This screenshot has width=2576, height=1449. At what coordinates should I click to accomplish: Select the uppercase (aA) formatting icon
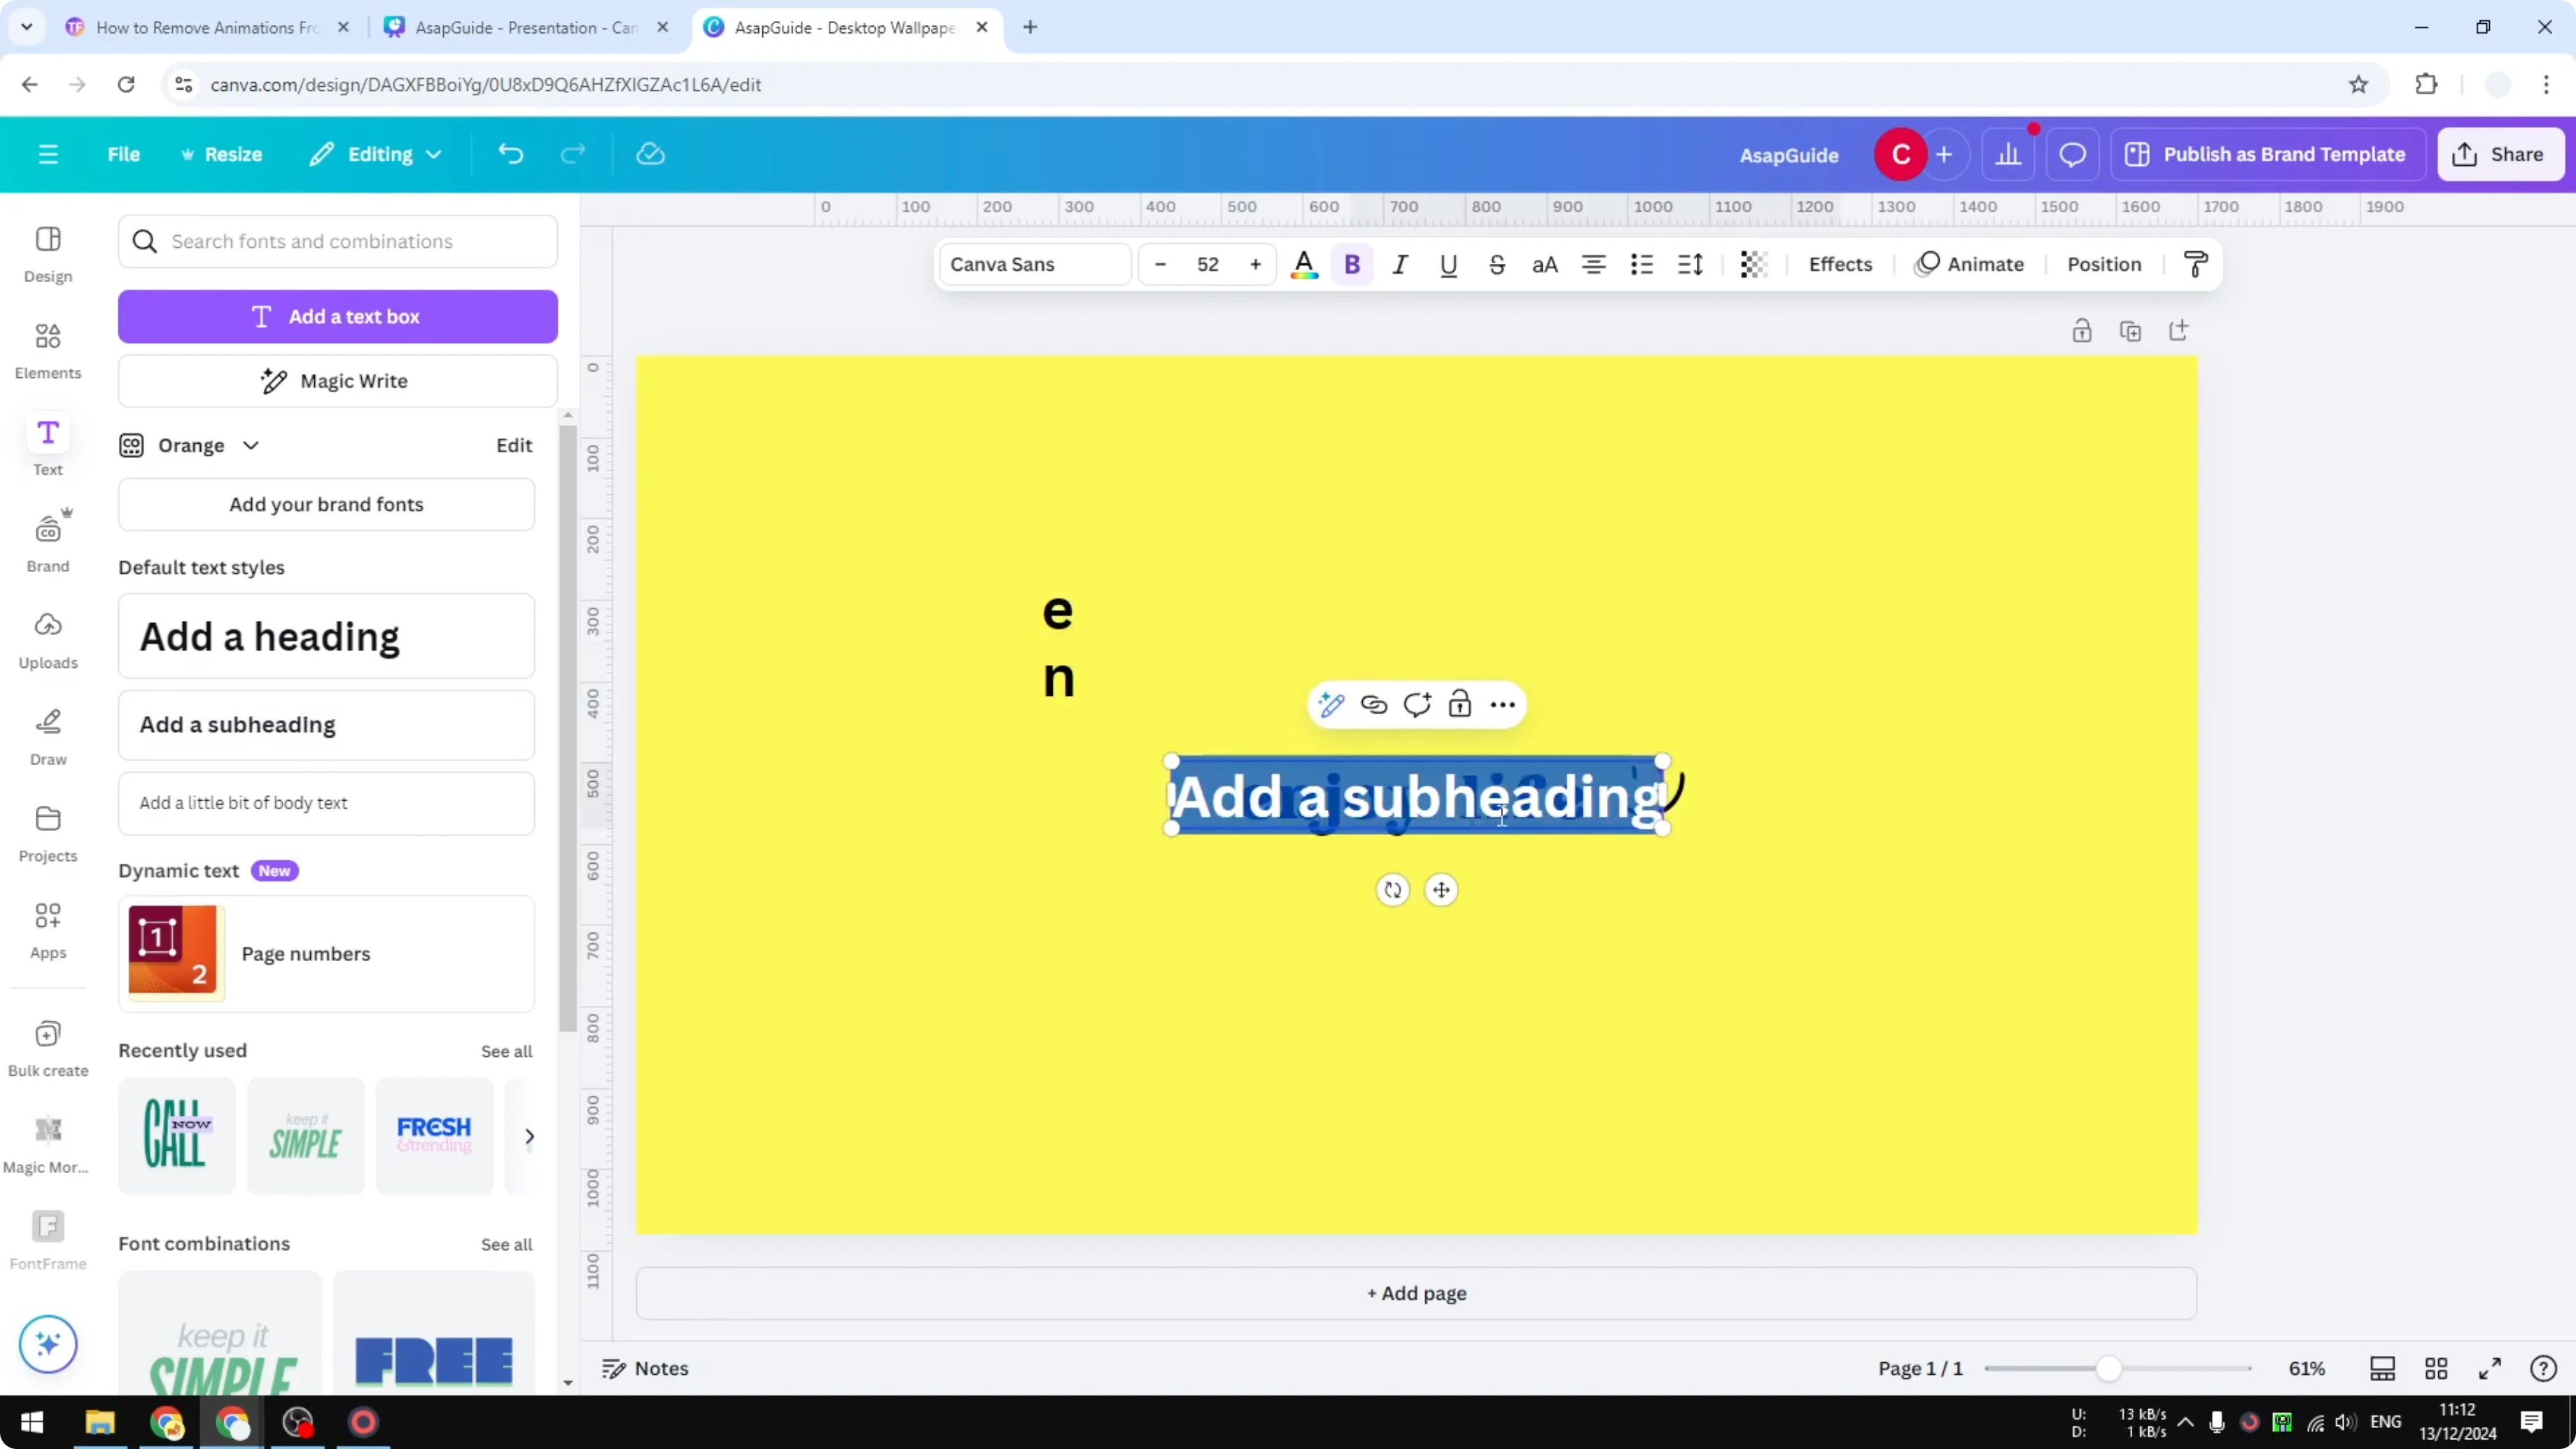[1544, 264]
